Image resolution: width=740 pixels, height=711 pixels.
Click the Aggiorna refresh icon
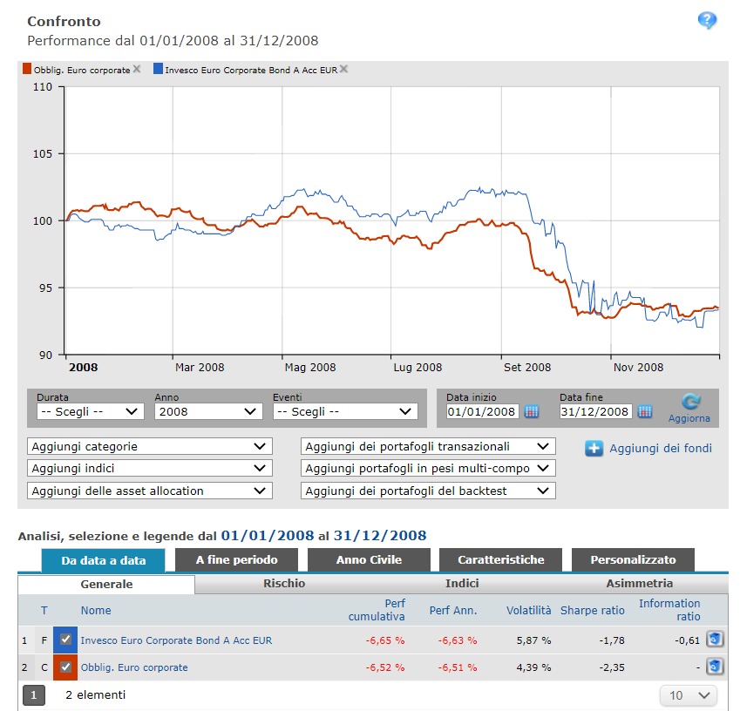pos(689,403)
